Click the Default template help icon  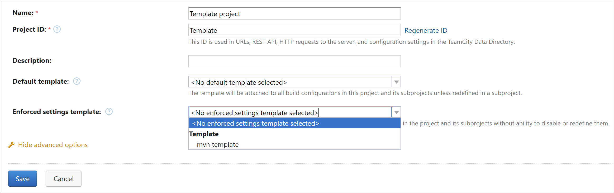pos(77,81)
